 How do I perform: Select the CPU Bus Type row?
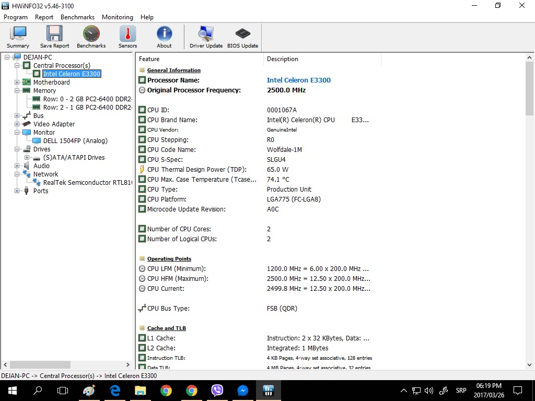click(259, 309)
